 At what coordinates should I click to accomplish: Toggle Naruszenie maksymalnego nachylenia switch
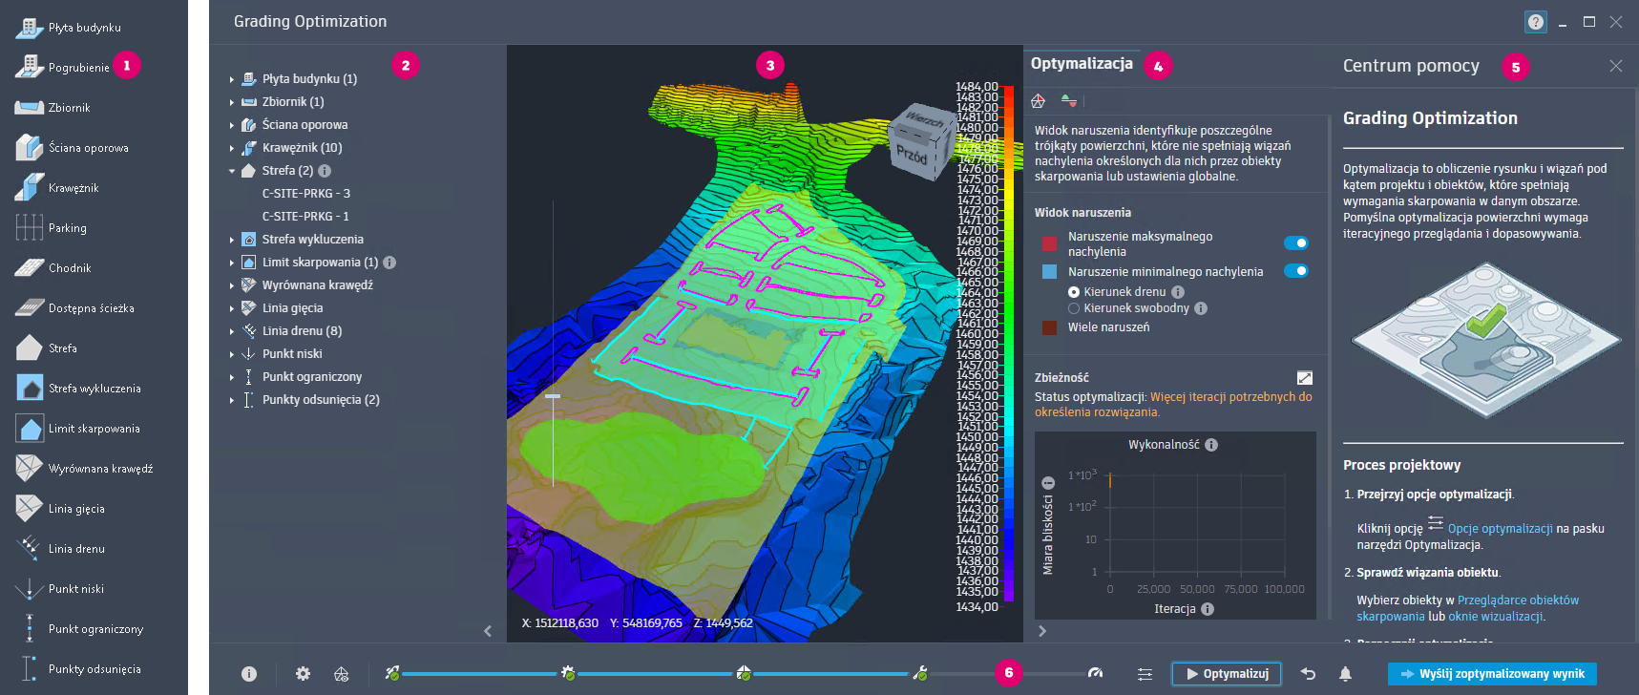coord(1296,243)
